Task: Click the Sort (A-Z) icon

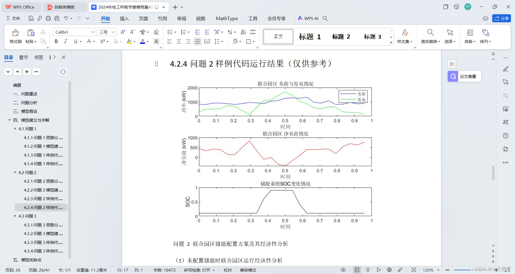Action: coord(243,32)
